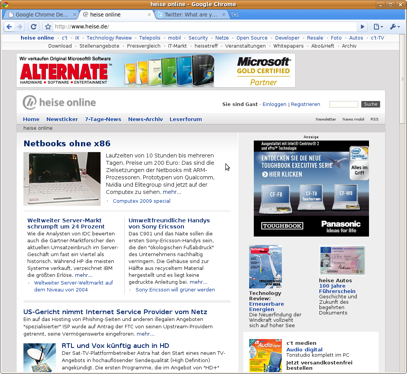The height and width of the screenshot is (374, 407).
Task: Open the Download link
Action: (60, 46)
